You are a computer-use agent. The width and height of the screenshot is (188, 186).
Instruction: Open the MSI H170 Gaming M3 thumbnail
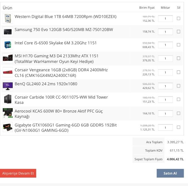pos(8,58)
